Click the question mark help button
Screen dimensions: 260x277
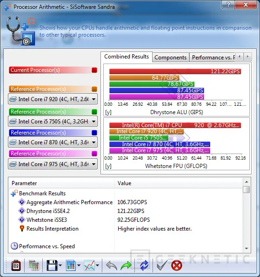228,5
